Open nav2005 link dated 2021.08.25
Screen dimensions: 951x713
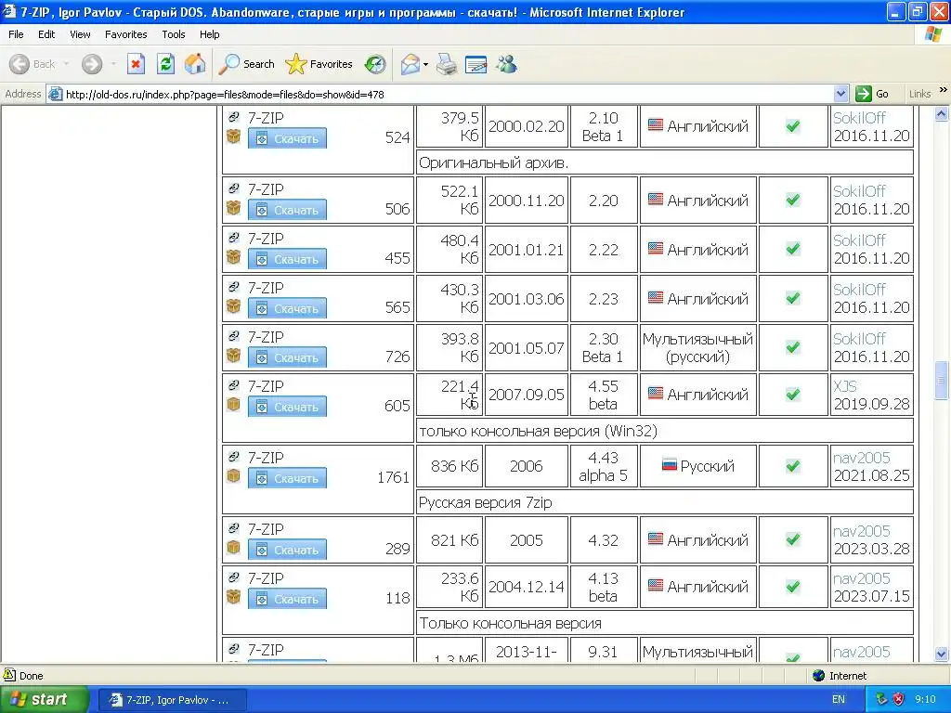[x=861, y=458]
